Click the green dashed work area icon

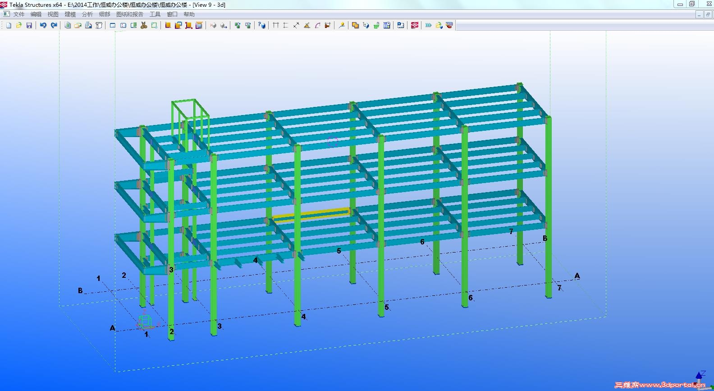154,25
